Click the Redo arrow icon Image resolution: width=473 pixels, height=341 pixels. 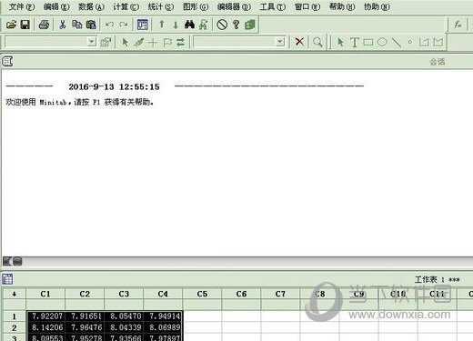click(123, 25)
